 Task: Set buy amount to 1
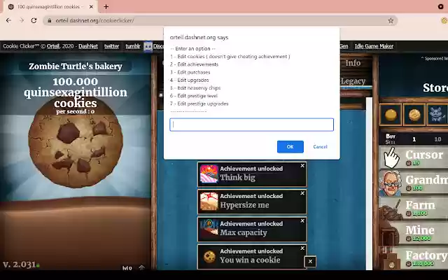tap(414, 139)
